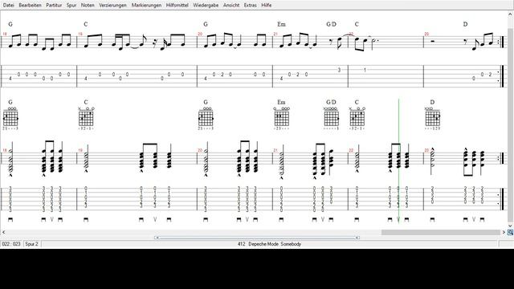The width and height of the screenshot is (514, 289).
Task: Click the upstroke V mark under measure 23
Action: (474, 219)
